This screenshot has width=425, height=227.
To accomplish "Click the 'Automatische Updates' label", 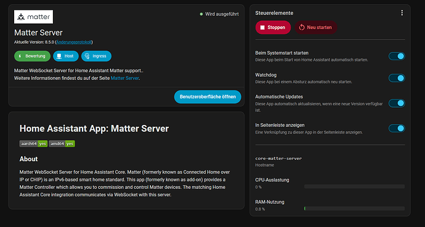I will pos(279,97).
